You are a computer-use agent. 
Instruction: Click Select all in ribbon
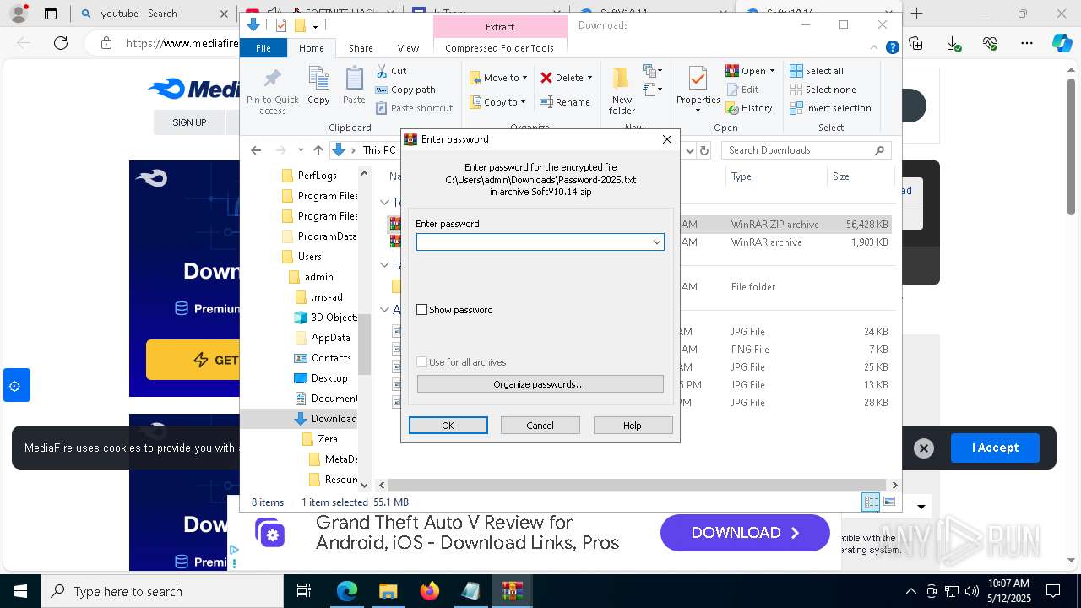(x=817, y=71)
